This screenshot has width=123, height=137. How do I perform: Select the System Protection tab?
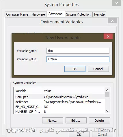(x=78, y=14)
